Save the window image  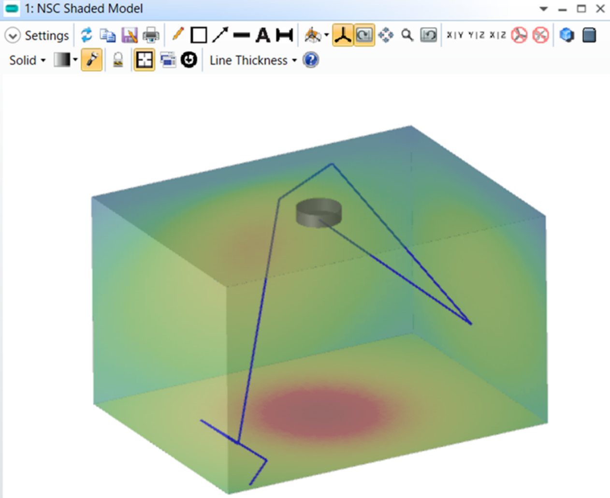point(130,35)
